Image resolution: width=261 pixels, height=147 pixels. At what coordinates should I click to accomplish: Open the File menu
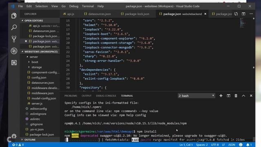(20, 7)
